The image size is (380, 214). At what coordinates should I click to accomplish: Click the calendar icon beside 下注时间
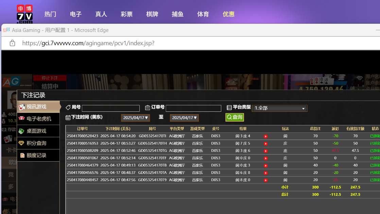[68, 118]
